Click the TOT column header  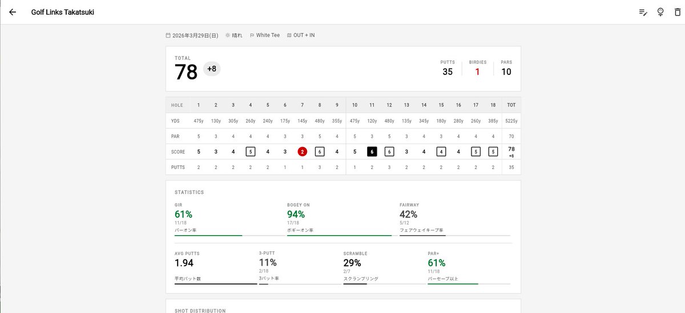point(511,105)
